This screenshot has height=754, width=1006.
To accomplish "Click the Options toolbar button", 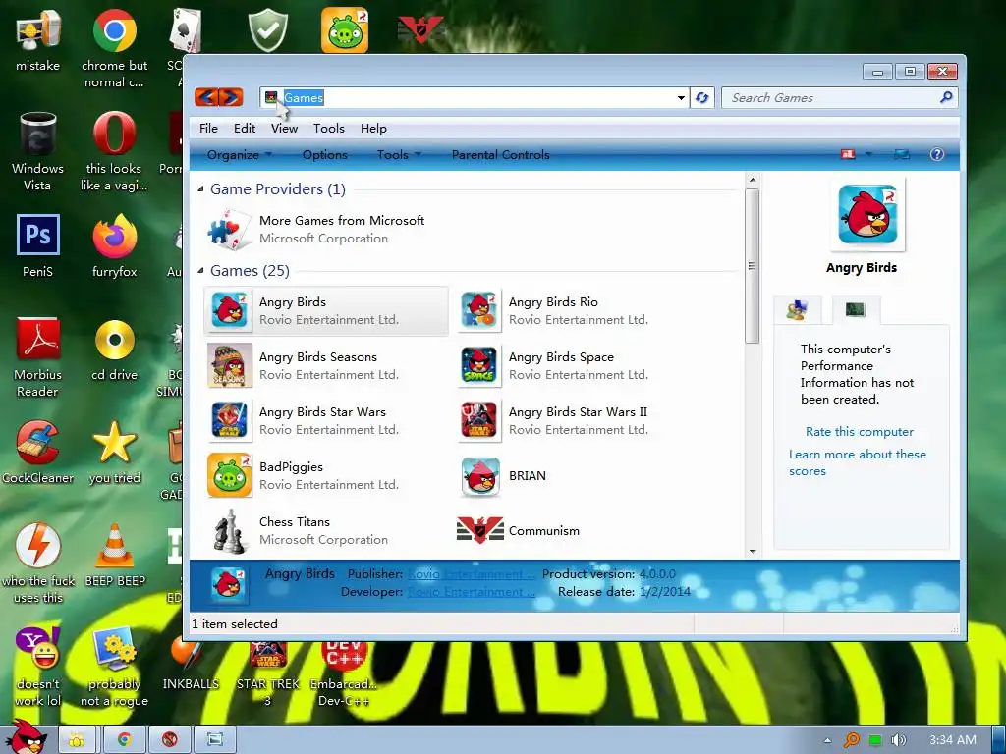I will pyautogui.click(x=324, y=154).
